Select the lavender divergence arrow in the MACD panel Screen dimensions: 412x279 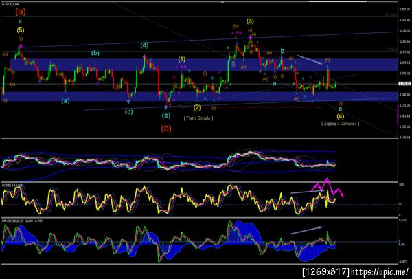(x=307, y=230)
